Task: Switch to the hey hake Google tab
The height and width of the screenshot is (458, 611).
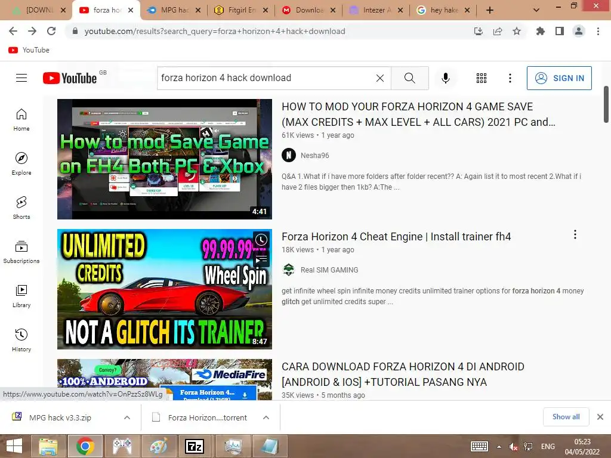Action: click(x=443, y=10)
